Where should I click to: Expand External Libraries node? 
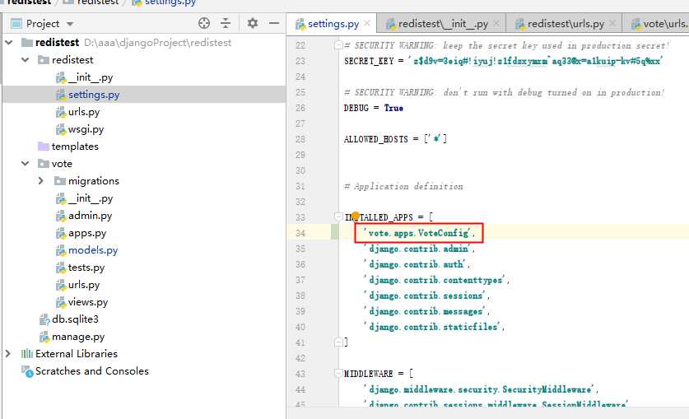pos(8,354)
